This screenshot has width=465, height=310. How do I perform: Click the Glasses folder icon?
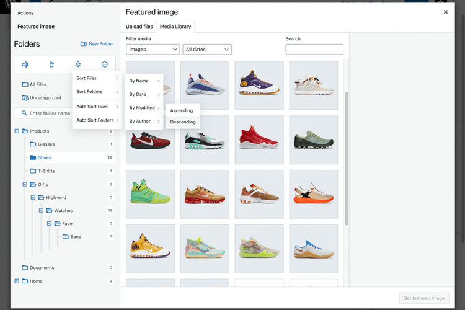click(x=33, y=144)
